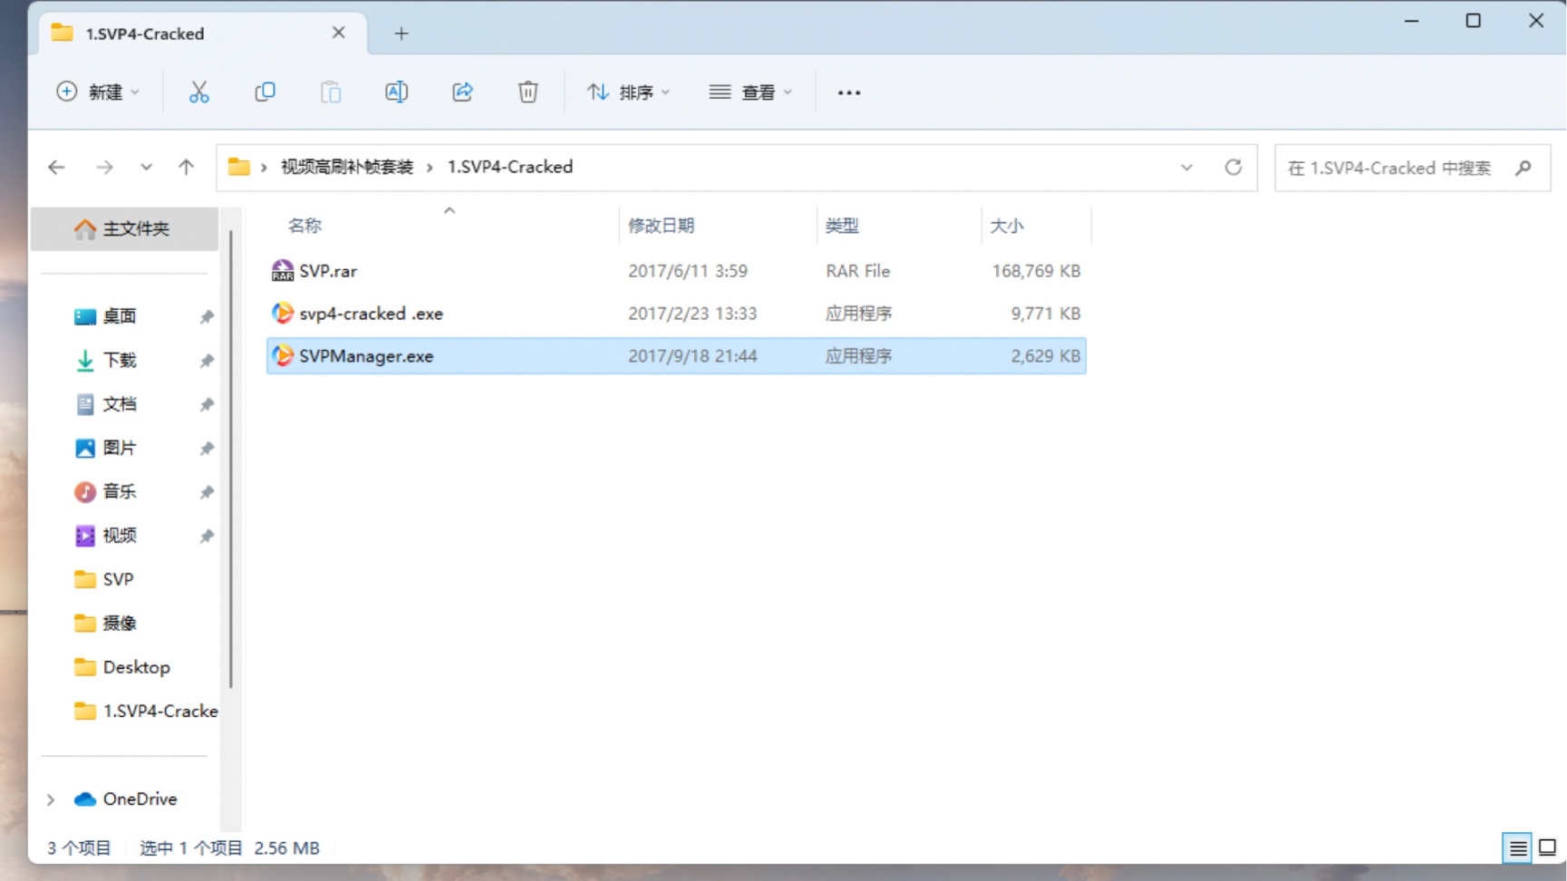
Task: Open the 新建 dropdown menu
Action: 98,92
